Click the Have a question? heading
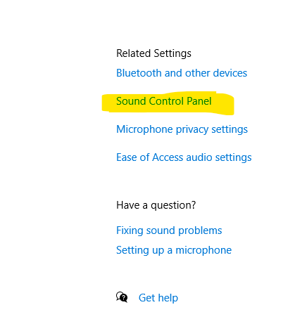The width and height of the screenshot is (295, 319). coord(156,205)
